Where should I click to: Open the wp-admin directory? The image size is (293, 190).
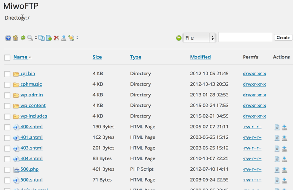(x=32, y=95)
